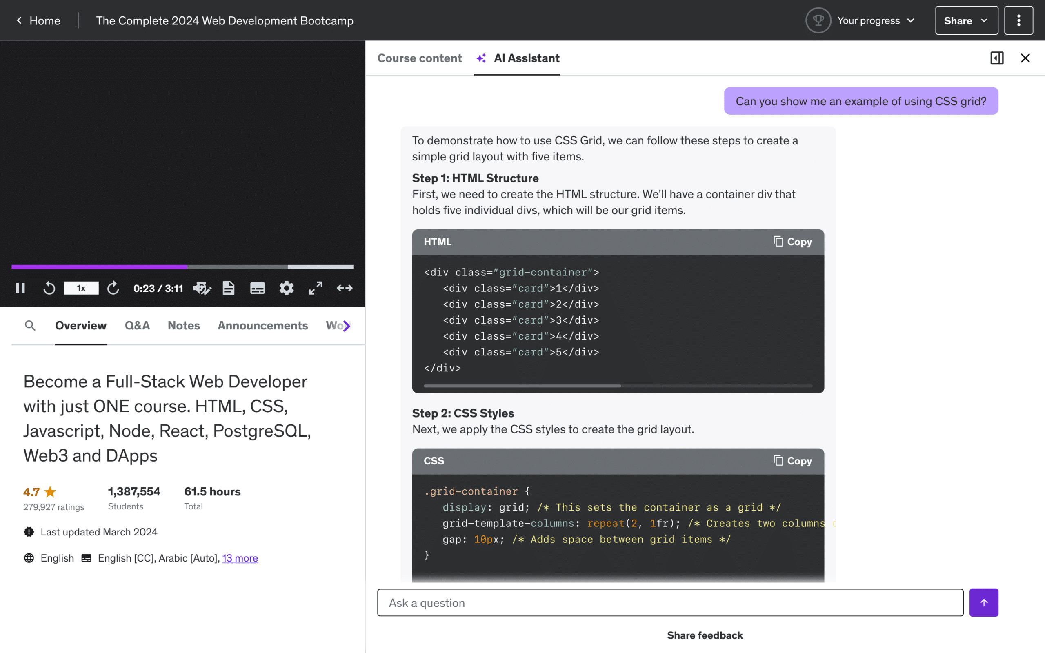1045x653 pixels.
Task: Open the Q&A tab
Action: pos(137,326)
